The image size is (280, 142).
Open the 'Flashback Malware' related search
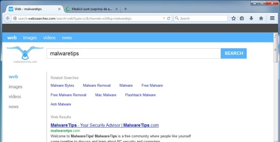click(140, 95)
